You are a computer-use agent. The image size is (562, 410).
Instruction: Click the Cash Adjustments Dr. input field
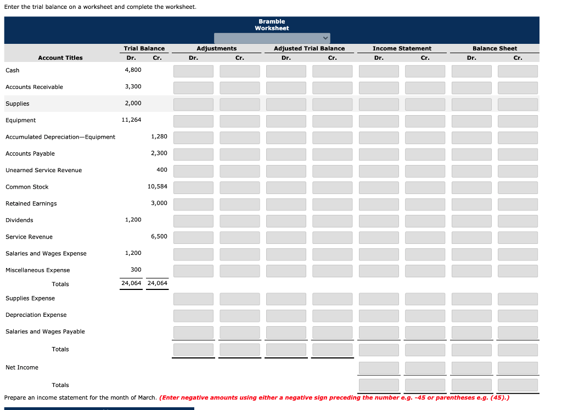click(193, 70)
